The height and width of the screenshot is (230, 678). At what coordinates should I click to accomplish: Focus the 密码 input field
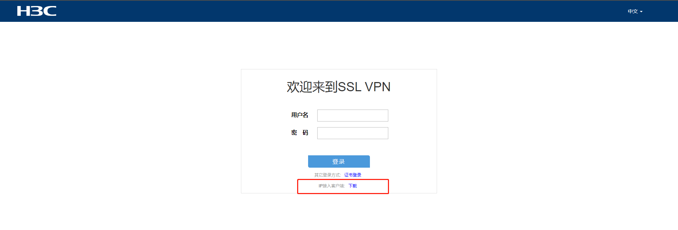click(353, 133)
